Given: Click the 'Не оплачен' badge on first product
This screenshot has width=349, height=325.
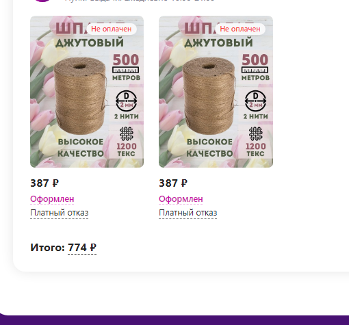Looking at the screenshot, I should coord(112,29).
